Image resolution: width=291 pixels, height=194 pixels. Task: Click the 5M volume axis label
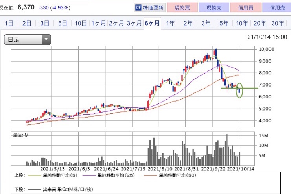pyautogui.click(x=262, y=155)
